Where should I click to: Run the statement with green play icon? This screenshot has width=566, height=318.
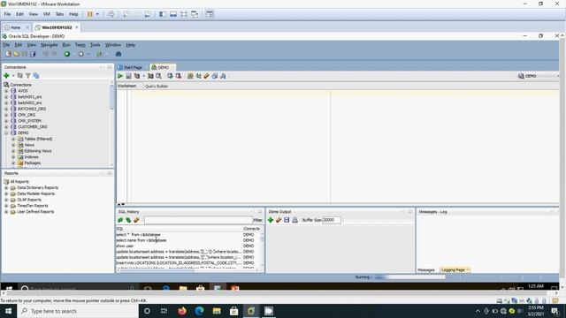click(120, 76)
